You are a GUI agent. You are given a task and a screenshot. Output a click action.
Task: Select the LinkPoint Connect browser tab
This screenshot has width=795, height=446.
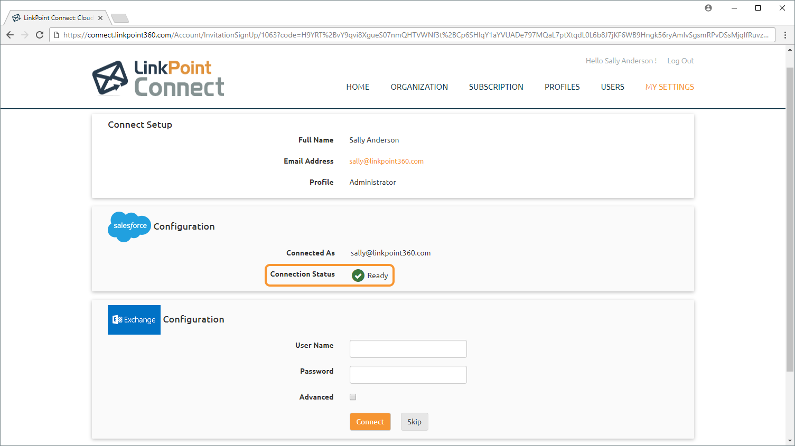tap(57, 18)
